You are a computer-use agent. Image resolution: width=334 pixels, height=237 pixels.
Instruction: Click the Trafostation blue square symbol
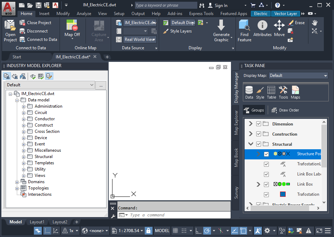pos(283,194)
